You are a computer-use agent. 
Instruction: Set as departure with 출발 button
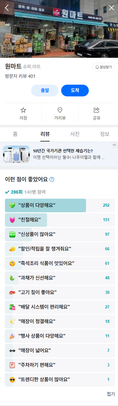tap(45, 91)
